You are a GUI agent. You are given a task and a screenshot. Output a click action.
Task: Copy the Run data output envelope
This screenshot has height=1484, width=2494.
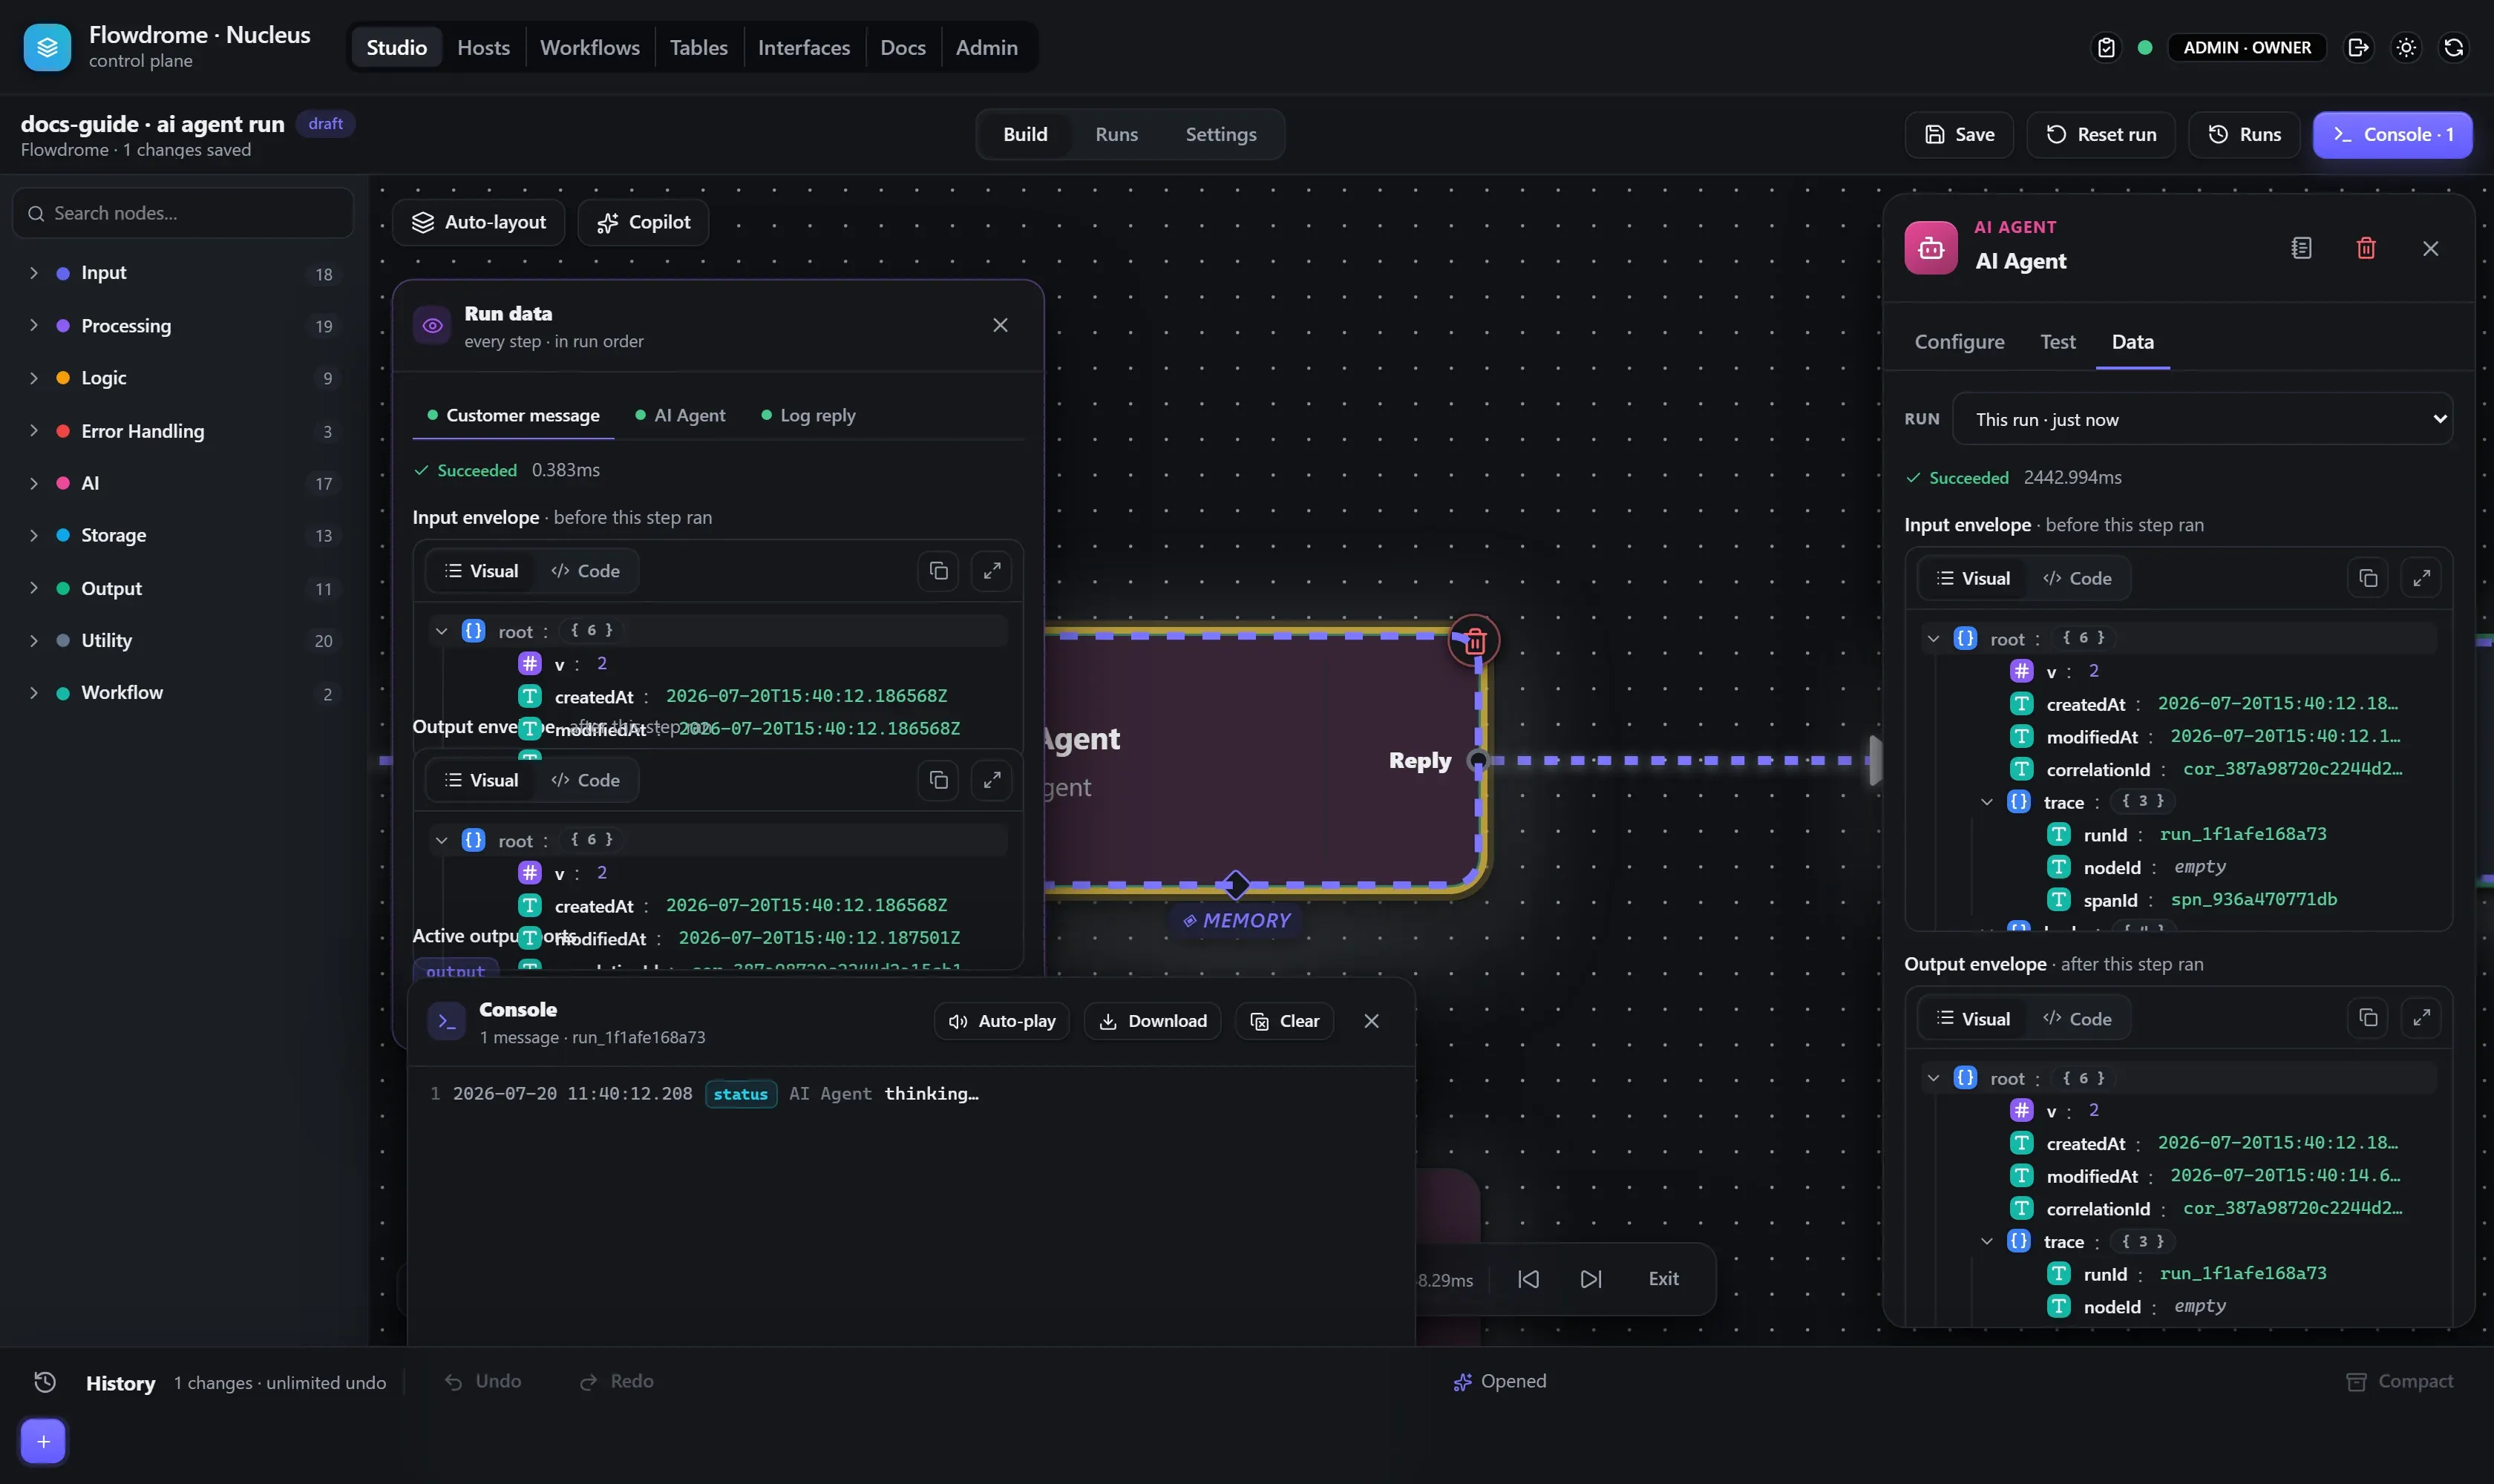pos(937,780)
